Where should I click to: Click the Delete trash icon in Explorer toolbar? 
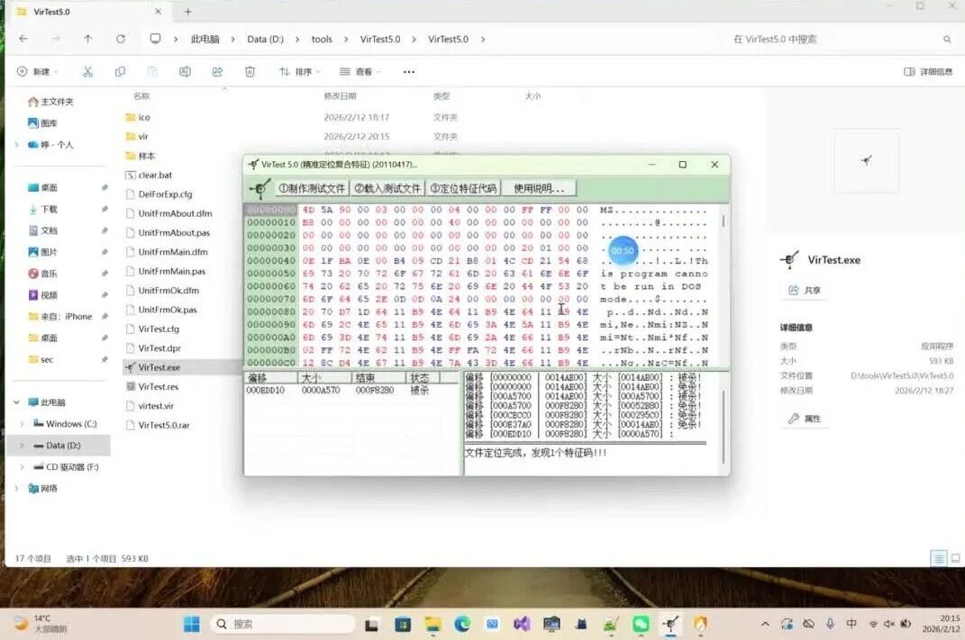coord(250,72)
